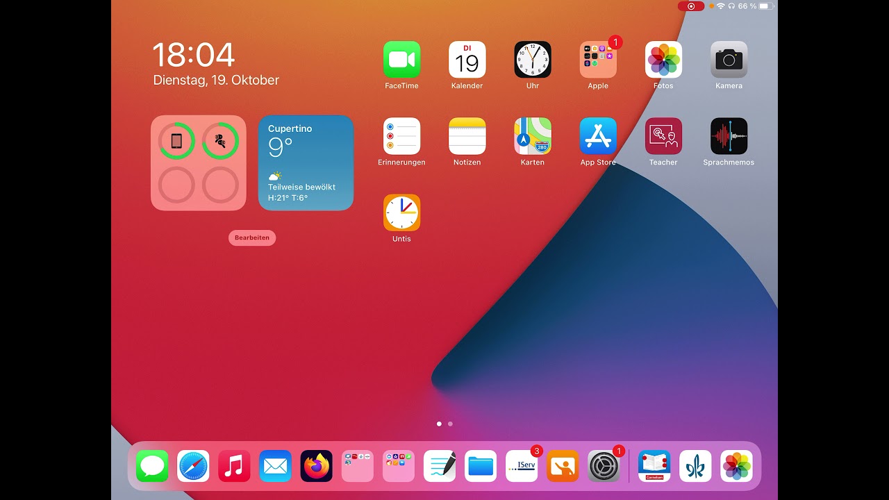Open the Uhr clock app
The height and width of the screenshot is (500, 889).
[x=533, y=60]
